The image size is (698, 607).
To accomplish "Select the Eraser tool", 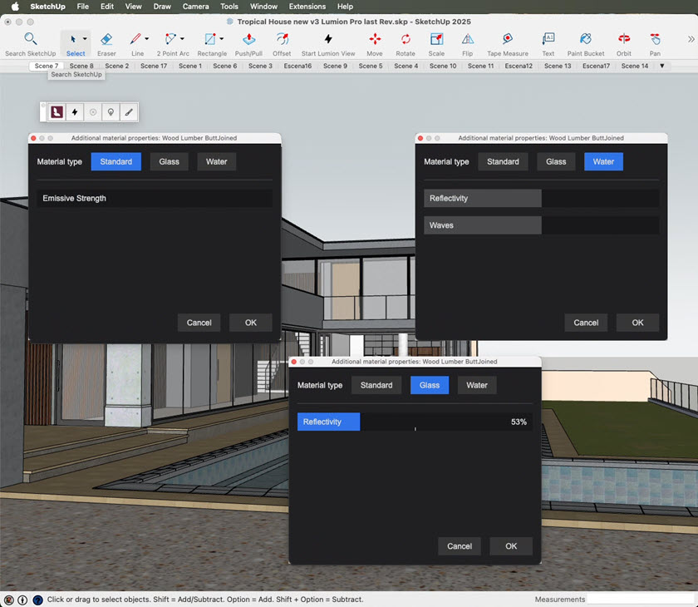I will [x=106, y=40].
